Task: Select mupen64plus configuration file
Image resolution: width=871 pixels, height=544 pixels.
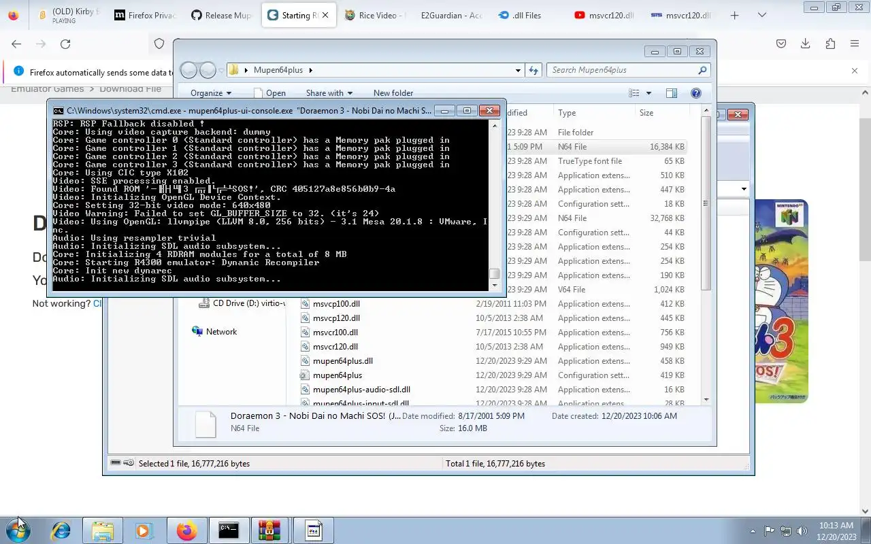Action: 338,375
